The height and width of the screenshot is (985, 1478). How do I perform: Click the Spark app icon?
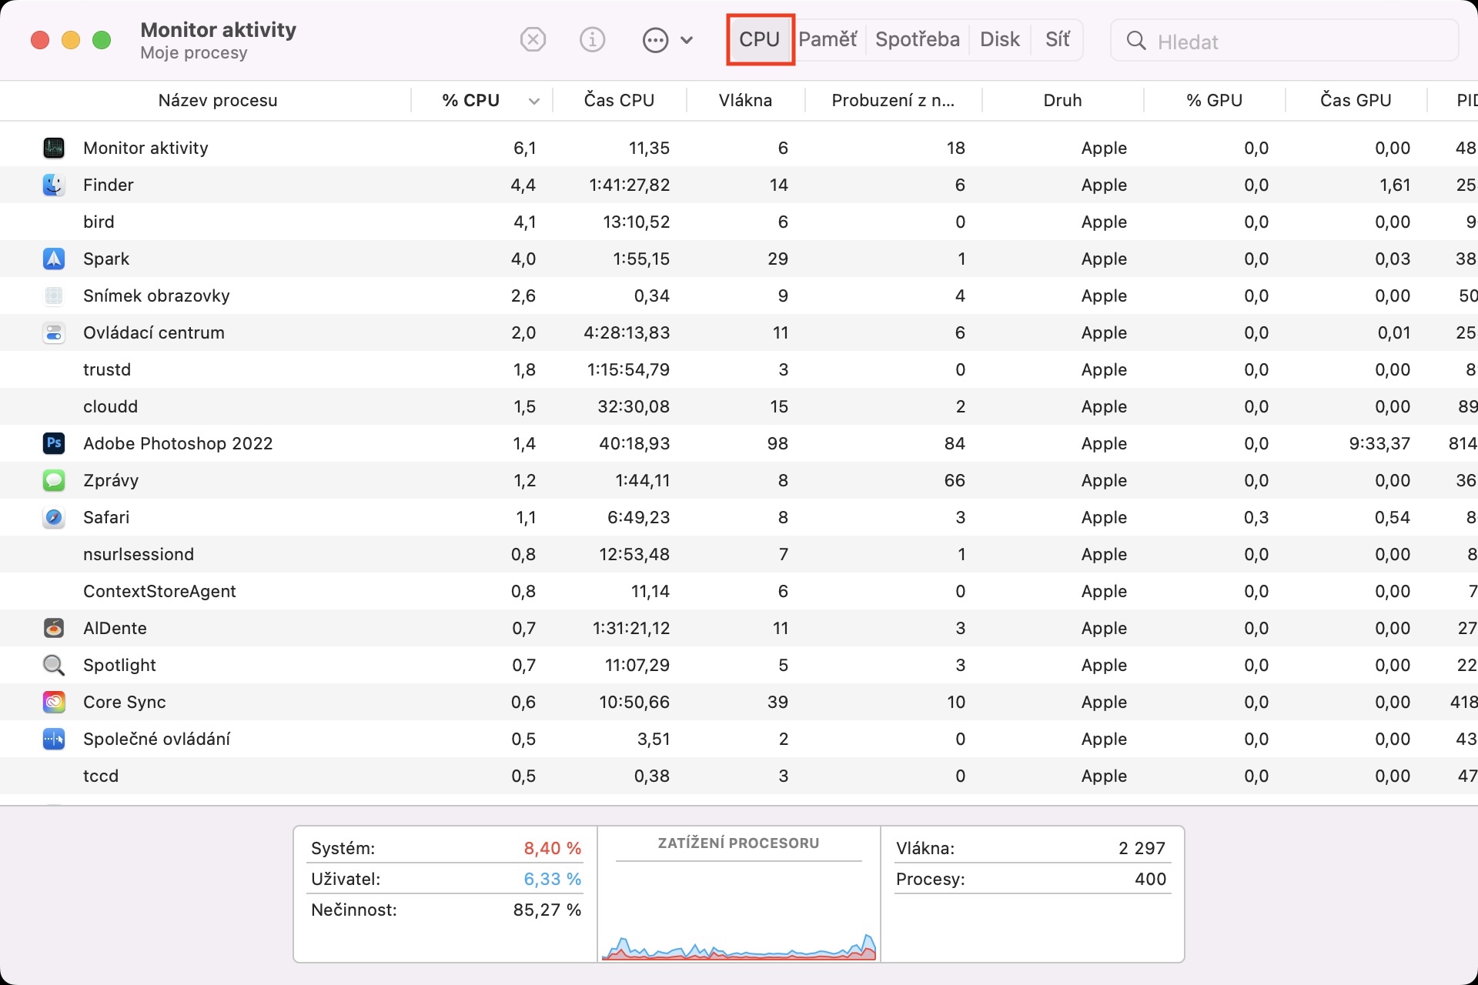(53, 259)
